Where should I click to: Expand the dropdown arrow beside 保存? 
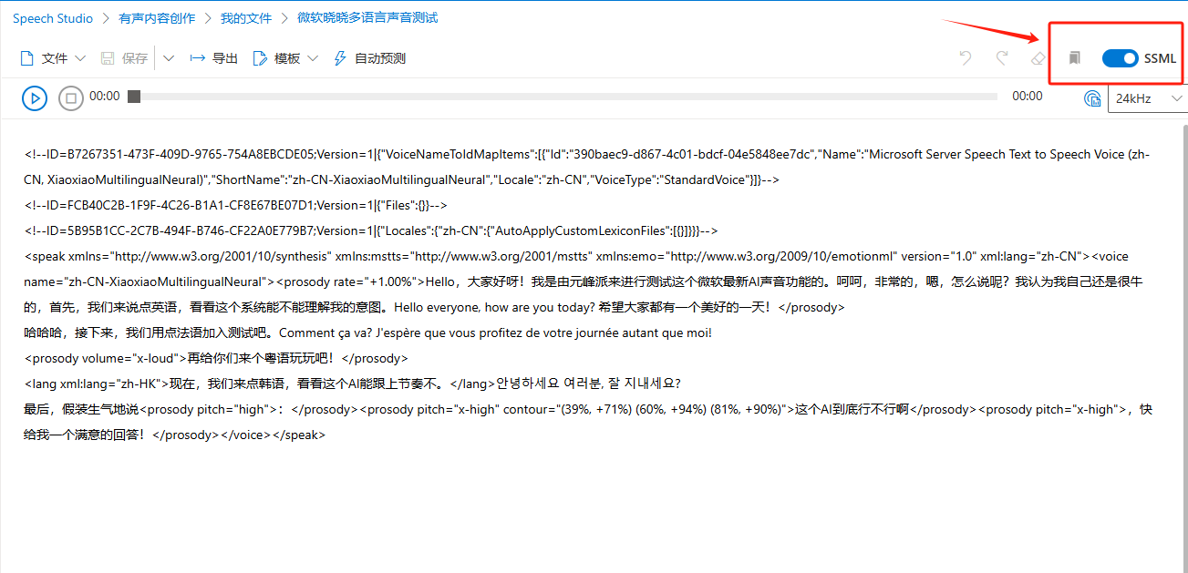point(169,58)
